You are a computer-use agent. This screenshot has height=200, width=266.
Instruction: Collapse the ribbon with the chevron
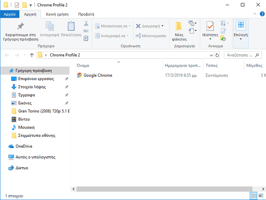(255, 14)
